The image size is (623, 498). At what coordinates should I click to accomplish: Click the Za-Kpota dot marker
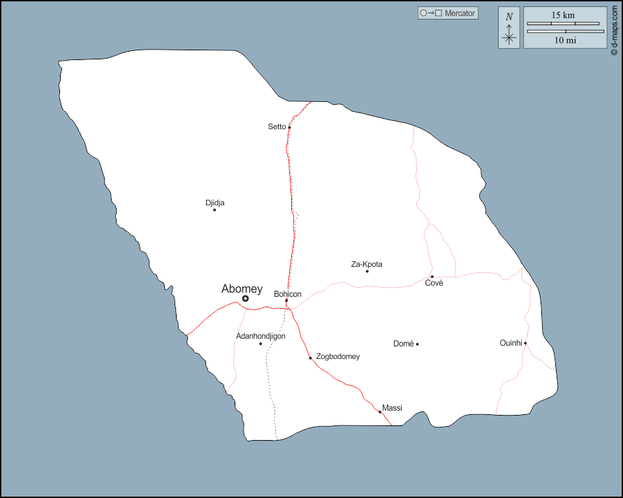[367, 271]
